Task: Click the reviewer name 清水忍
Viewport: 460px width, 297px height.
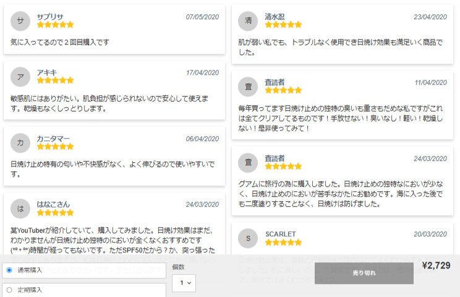Action: [275, 17]
